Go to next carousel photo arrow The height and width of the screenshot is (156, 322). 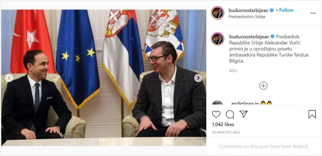point(198,78)
